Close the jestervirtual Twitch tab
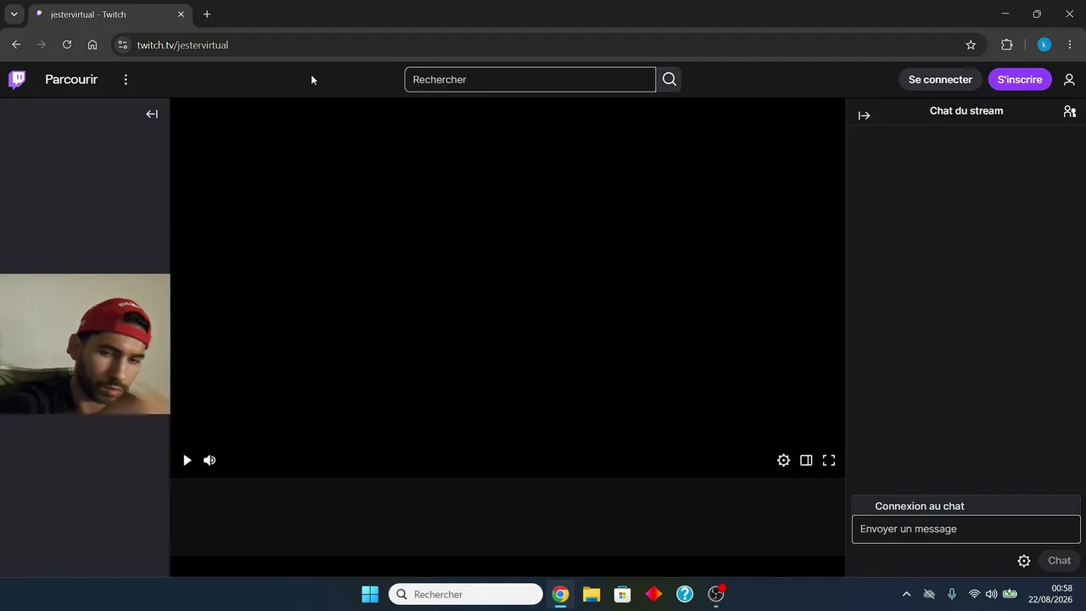 [x=181, y=14]
